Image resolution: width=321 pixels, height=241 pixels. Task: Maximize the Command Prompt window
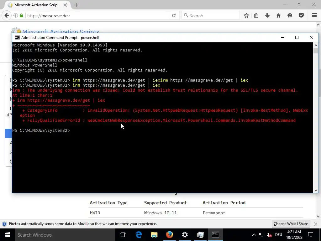tap(297, 38)
